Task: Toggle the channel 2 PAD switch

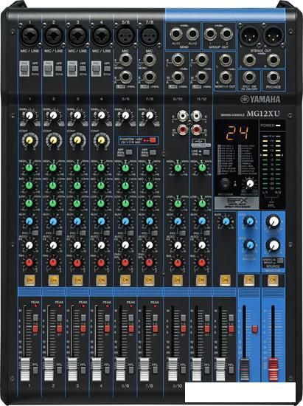Action: pyautogui.click(x=48, y=69)
